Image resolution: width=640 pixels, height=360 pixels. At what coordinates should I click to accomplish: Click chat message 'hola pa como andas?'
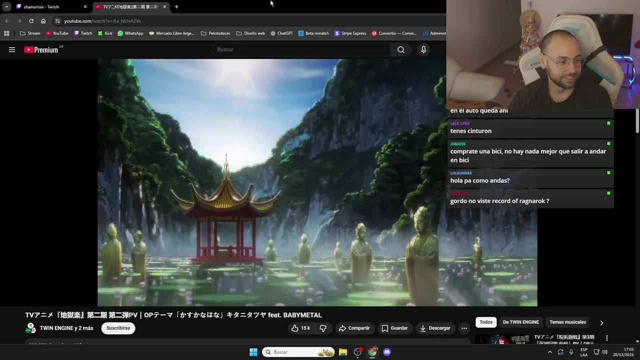pyautogui.click(x=480, y=180)
